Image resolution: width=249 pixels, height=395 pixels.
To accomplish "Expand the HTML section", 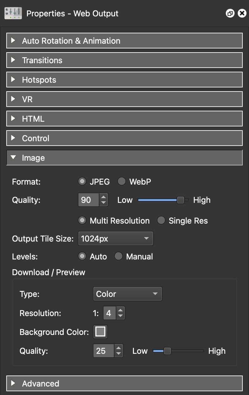I will [124, 119].
